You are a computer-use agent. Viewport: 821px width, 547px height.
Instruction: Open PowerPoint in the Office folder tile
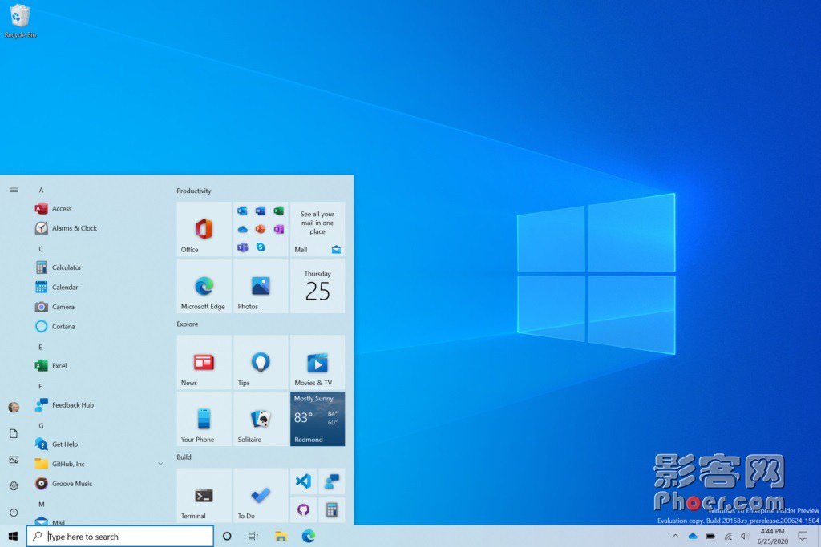261,229
